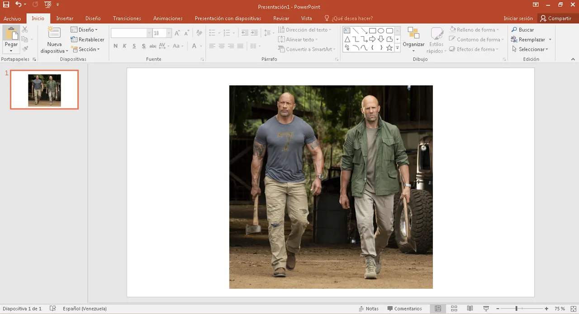Align text to the left
Image resolution: width=579 pixels, height=314 pixels.
pos(212,46)
